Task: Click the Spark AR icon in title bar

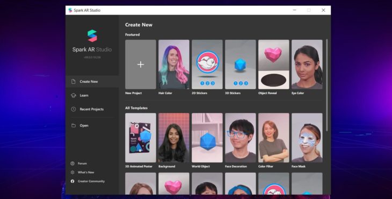Action: pyautogui.click(x=70, y=10)
